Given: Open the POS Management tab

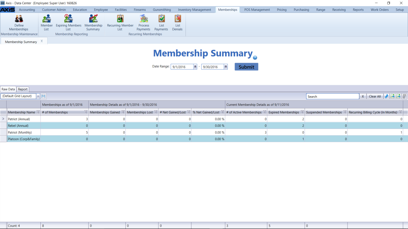Looking at the screenshot, I should (257, 10).
